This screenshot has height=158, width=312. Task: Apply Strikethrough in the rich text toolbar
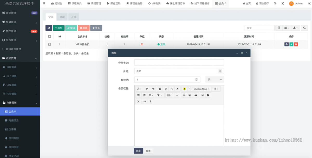click(x=172, y=89)
